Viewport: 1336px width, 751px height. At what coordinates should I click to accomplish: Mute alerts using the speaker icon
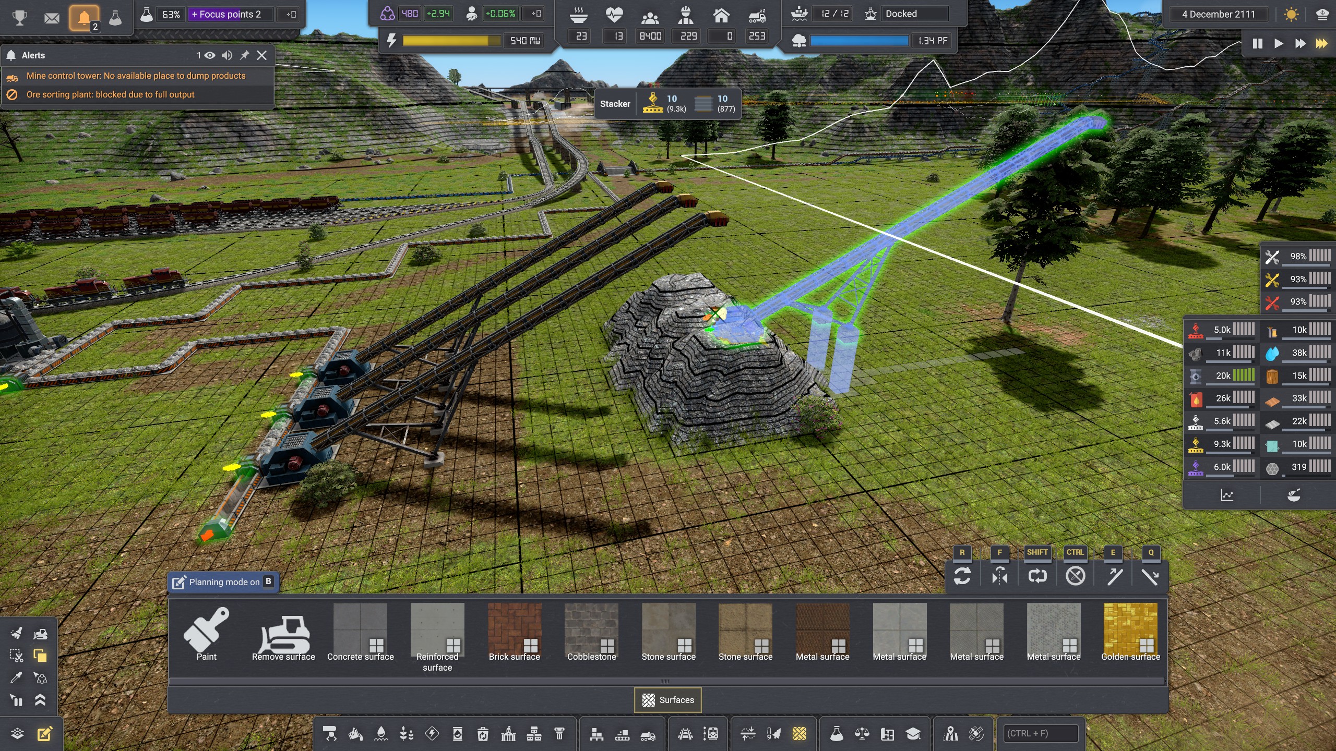pyautogui.click(x=227, y=55)
